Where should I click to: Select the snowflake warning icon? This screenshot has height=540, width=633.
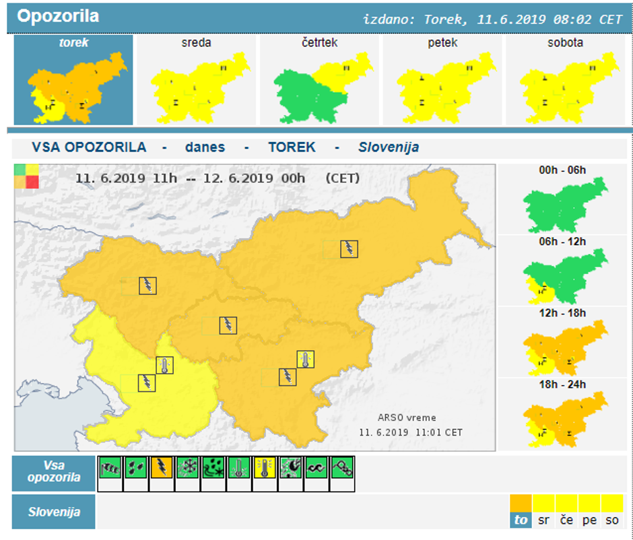click(x=187, y=468)
